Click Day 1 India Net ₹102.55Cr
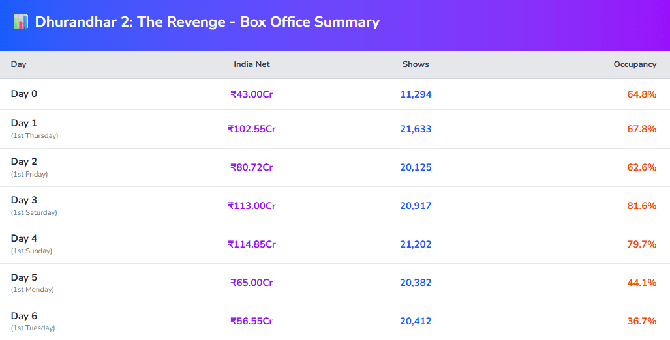 [251, 129]
